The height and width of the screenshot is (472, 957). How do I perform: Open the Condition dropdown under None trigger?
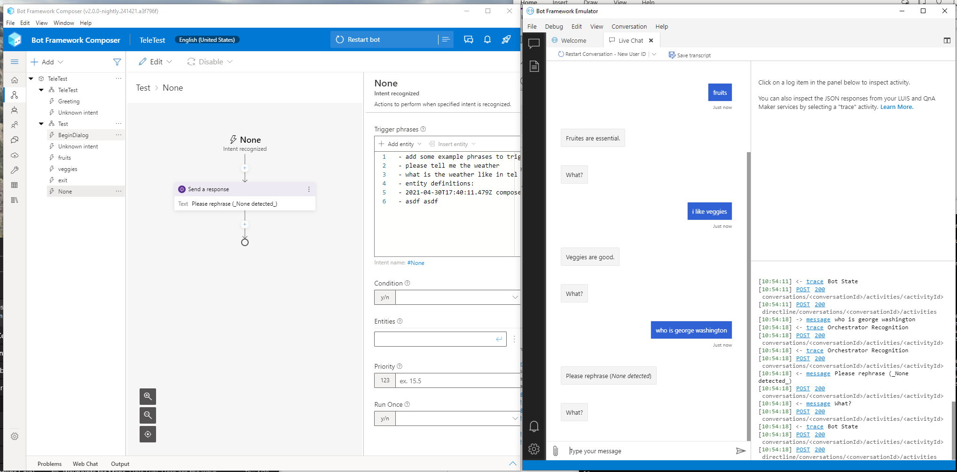coord(515,297)
